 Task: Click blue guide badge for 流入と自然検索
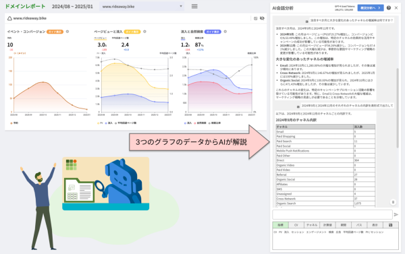point(213,32)
